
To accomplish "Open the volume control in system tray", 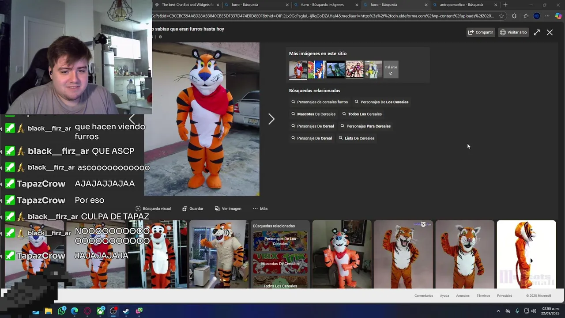I will (534, 311).
